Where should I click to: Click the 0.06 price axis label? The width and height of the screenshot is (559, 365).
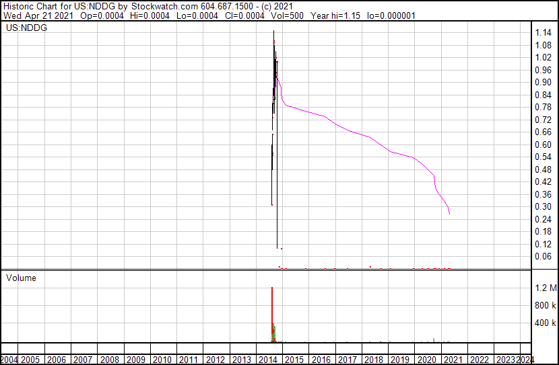[x=544, y=257]
